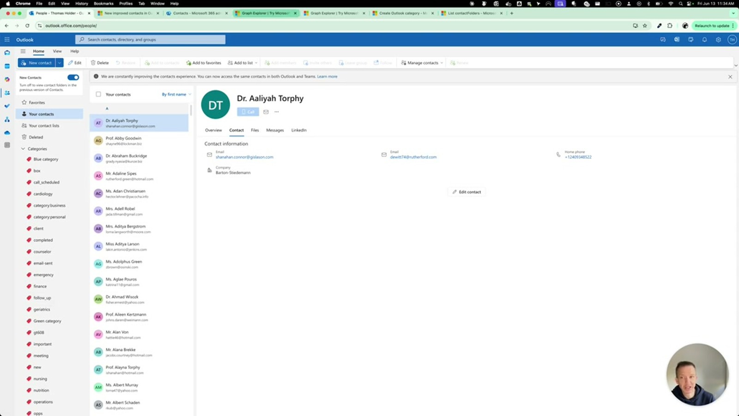Open the Messages tab of the contact

pyautogui.click(x=275, y=130)
